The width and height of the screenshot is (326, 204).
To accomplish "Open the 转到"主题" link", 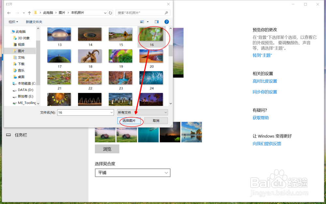I will [262, 55].
